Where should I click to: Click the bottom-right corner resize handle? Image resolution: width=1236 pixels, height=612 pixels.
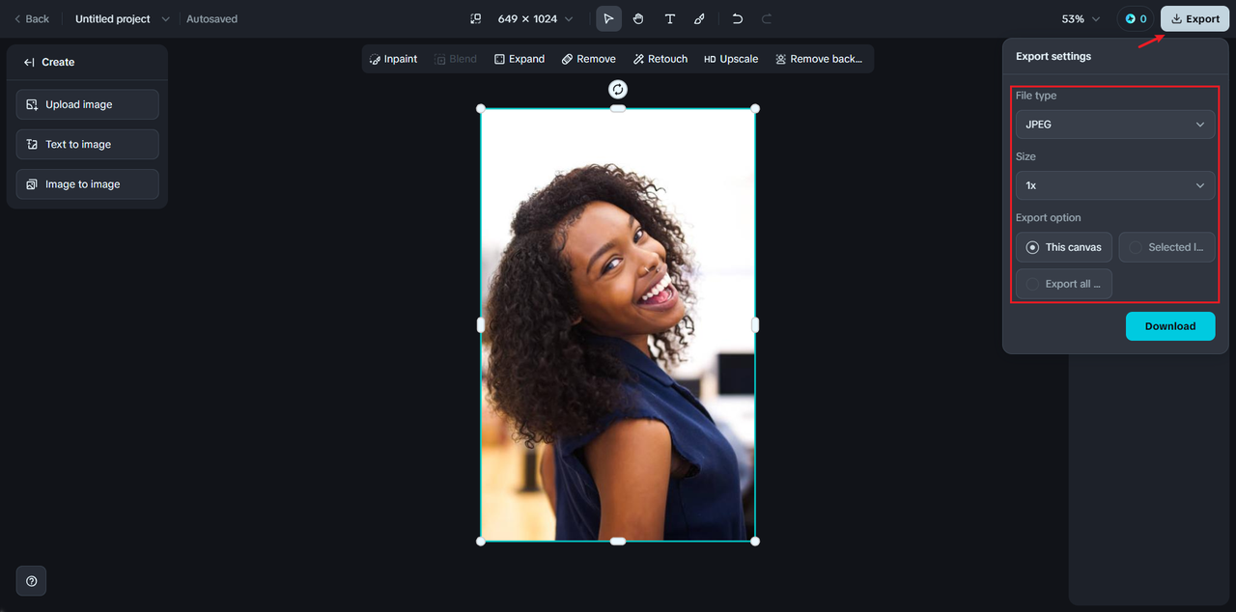[x=755, y=541]
